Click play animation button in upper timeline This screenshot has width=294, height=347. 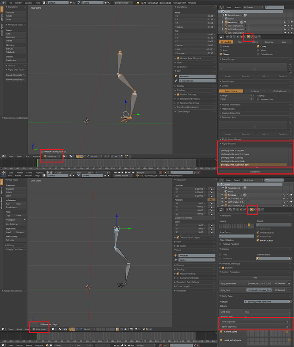(x=126, y=173)
